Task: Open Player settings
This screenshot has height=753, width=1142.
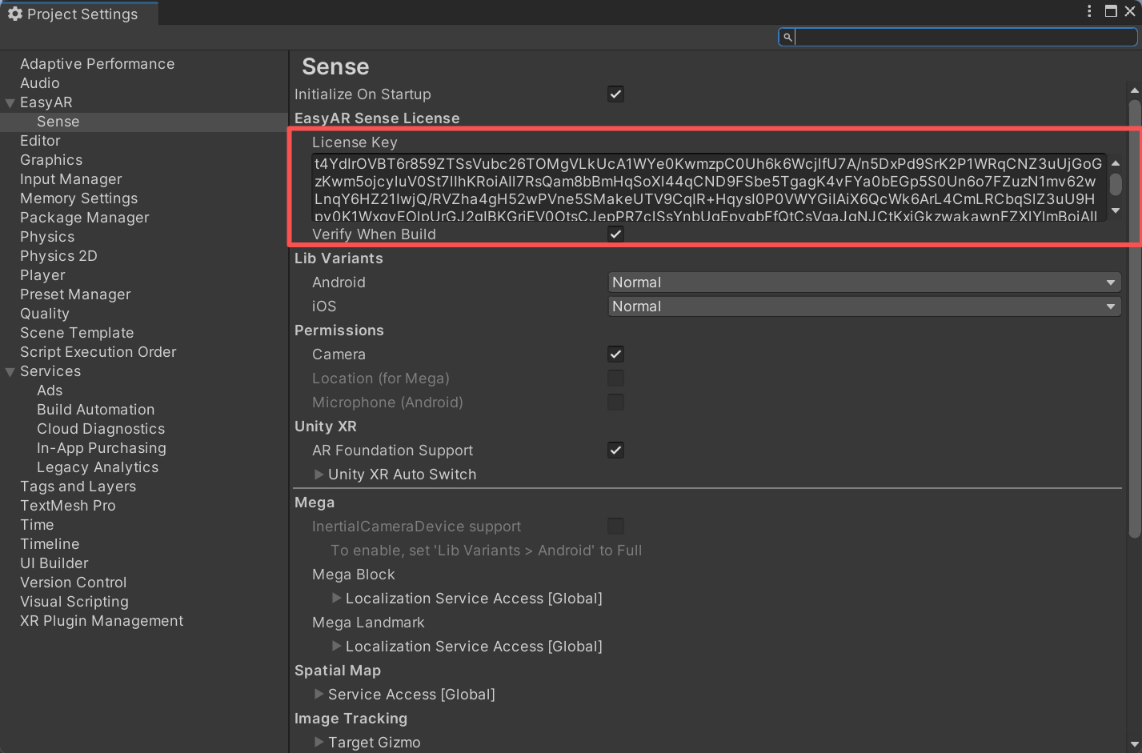Action: (x=42, y=275)
